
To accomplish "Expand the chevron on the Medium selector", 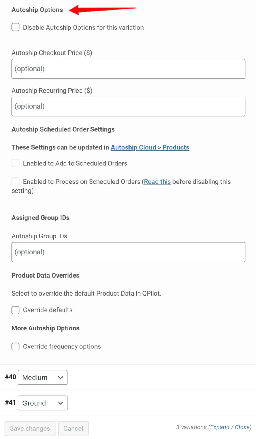I will (60, 377).
